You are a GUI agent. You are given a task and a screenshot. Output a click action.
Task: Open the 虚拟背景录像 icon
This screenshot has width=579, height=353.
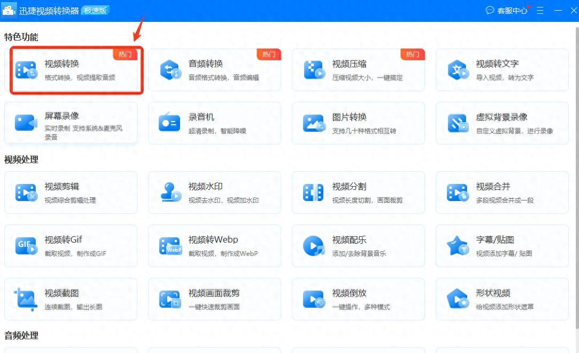coord(458,123)
